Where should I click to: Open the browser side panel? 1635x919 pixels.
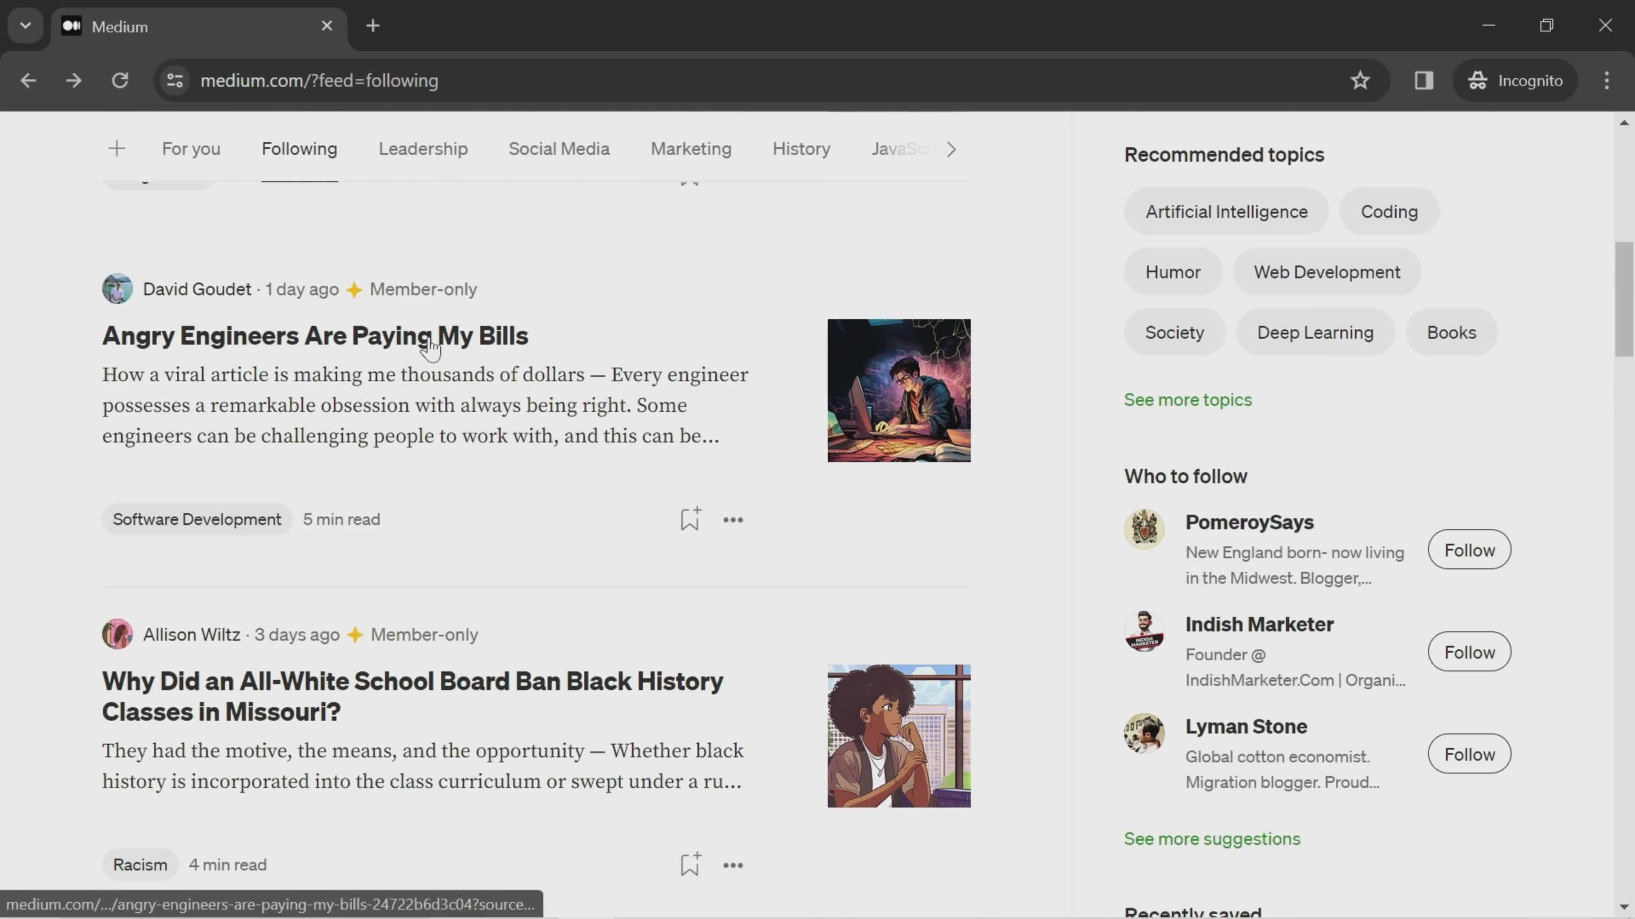click(x=1424, y=80)
